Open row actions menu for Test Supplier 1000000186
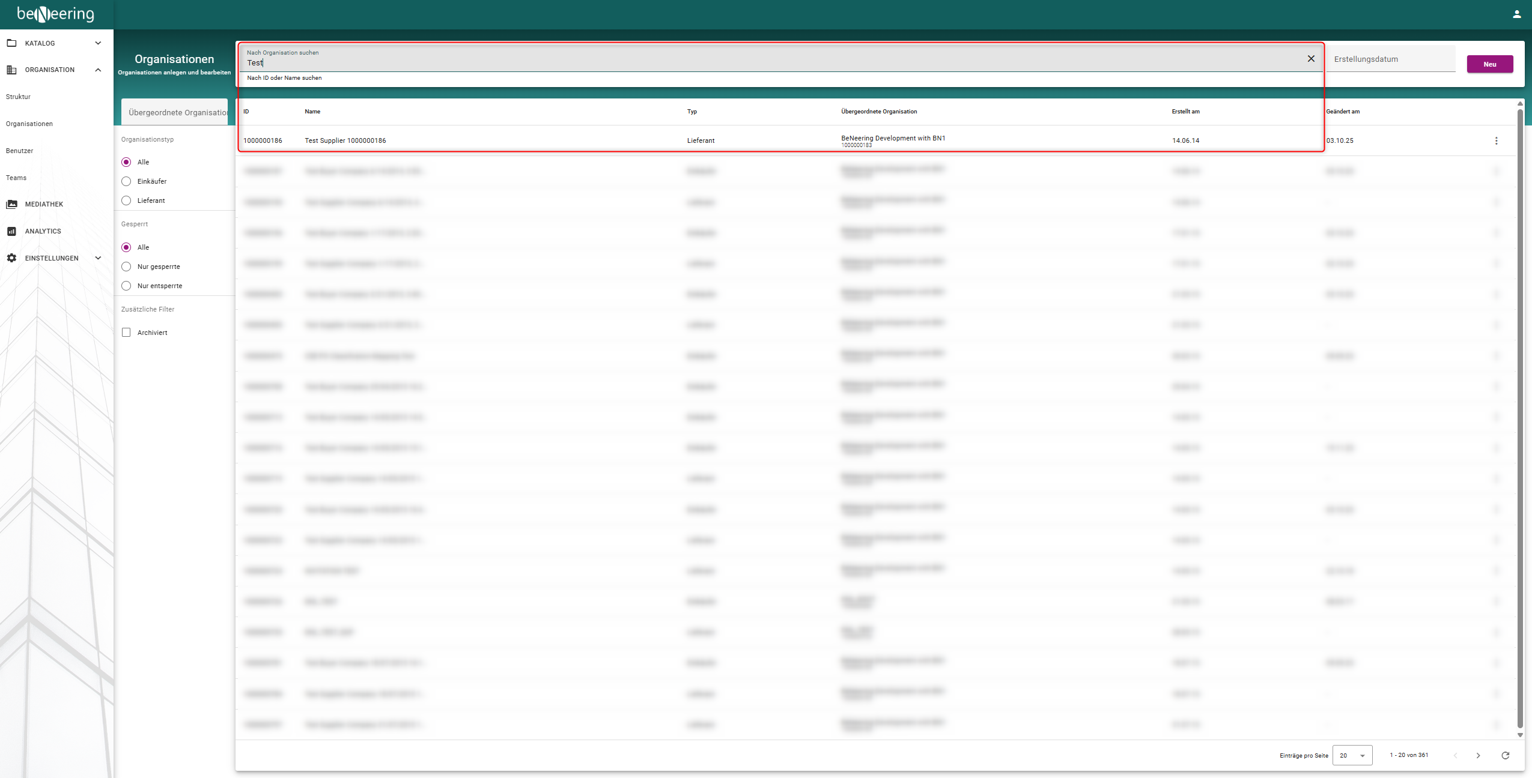This screenshot has height=778, width=1532. tap(1496, 140)
